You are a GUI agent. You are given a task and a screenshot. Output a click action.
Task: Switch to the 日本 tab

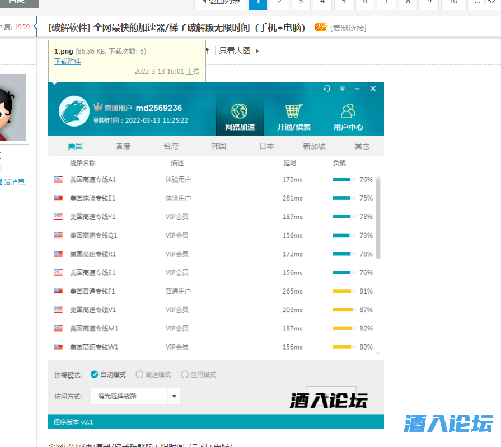click(266, 146)
